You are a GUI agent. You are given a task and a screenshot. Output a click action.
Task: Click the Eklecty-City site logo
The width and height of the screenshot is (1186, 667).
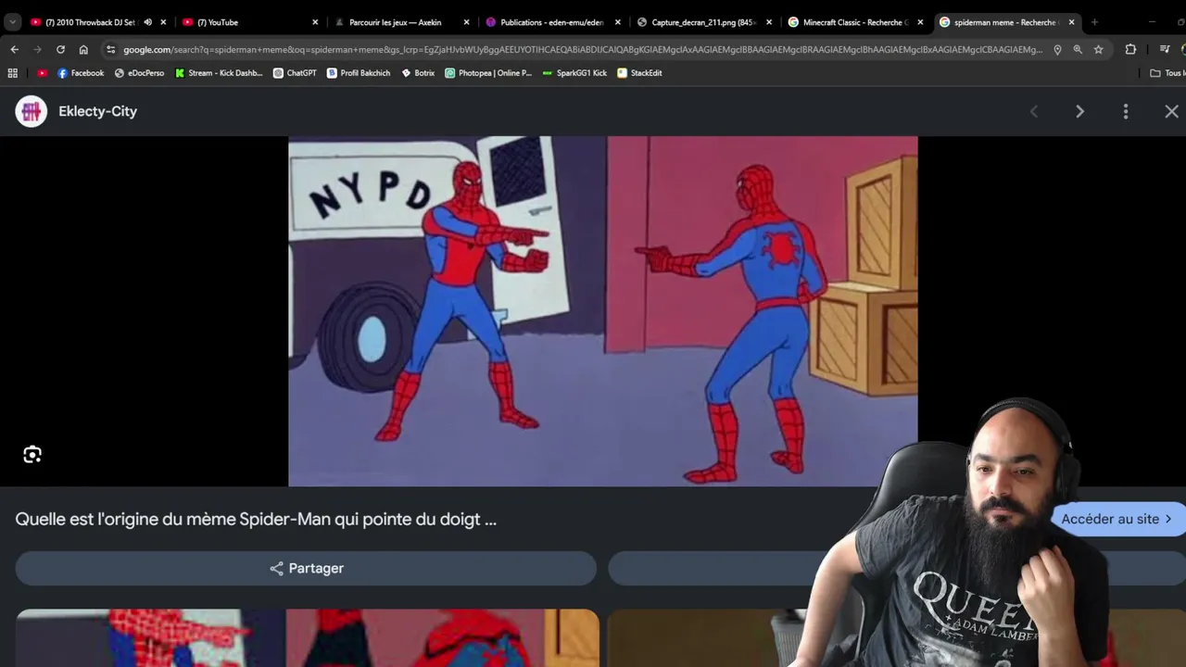[x=31, y=111]
